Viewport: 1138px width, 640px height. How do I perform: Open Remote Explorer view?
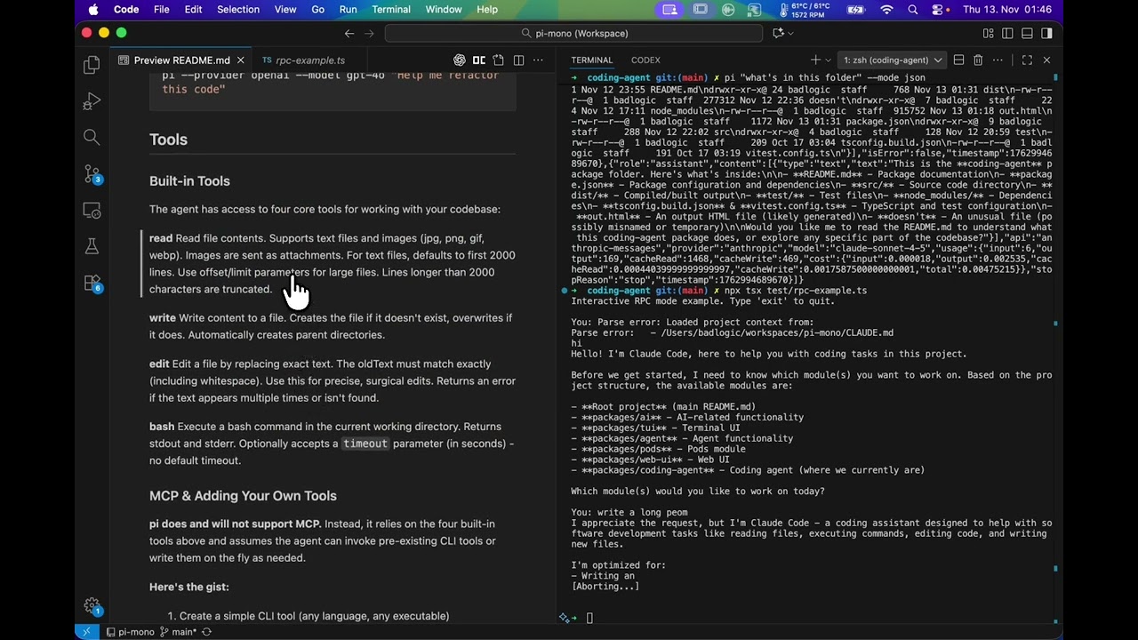coord(92,211)
